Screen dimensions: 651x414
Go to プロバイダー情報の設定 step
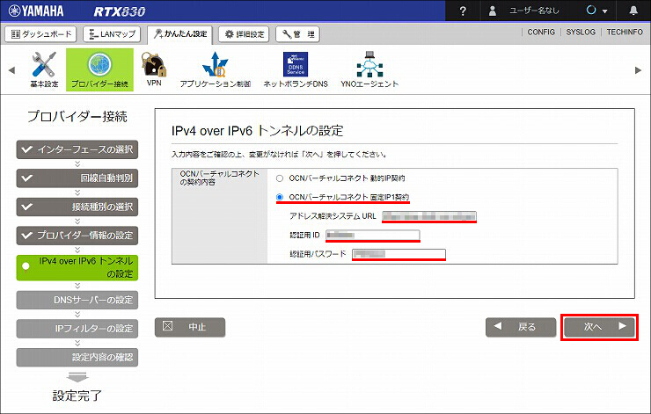pos(77,236)
